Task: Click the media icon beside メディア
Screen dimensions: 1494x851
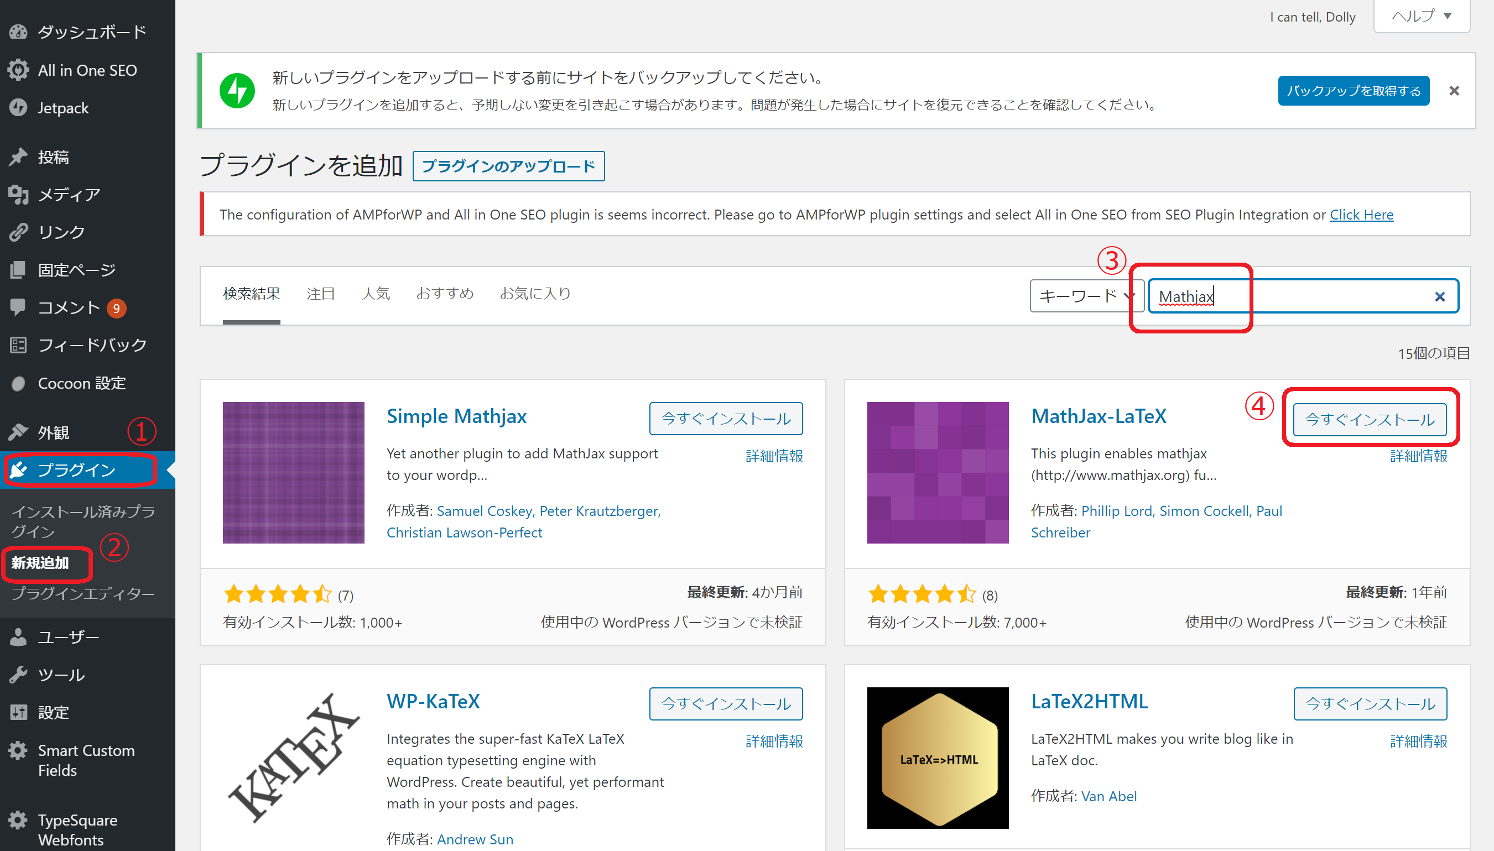Action: [x=18, y=195]
